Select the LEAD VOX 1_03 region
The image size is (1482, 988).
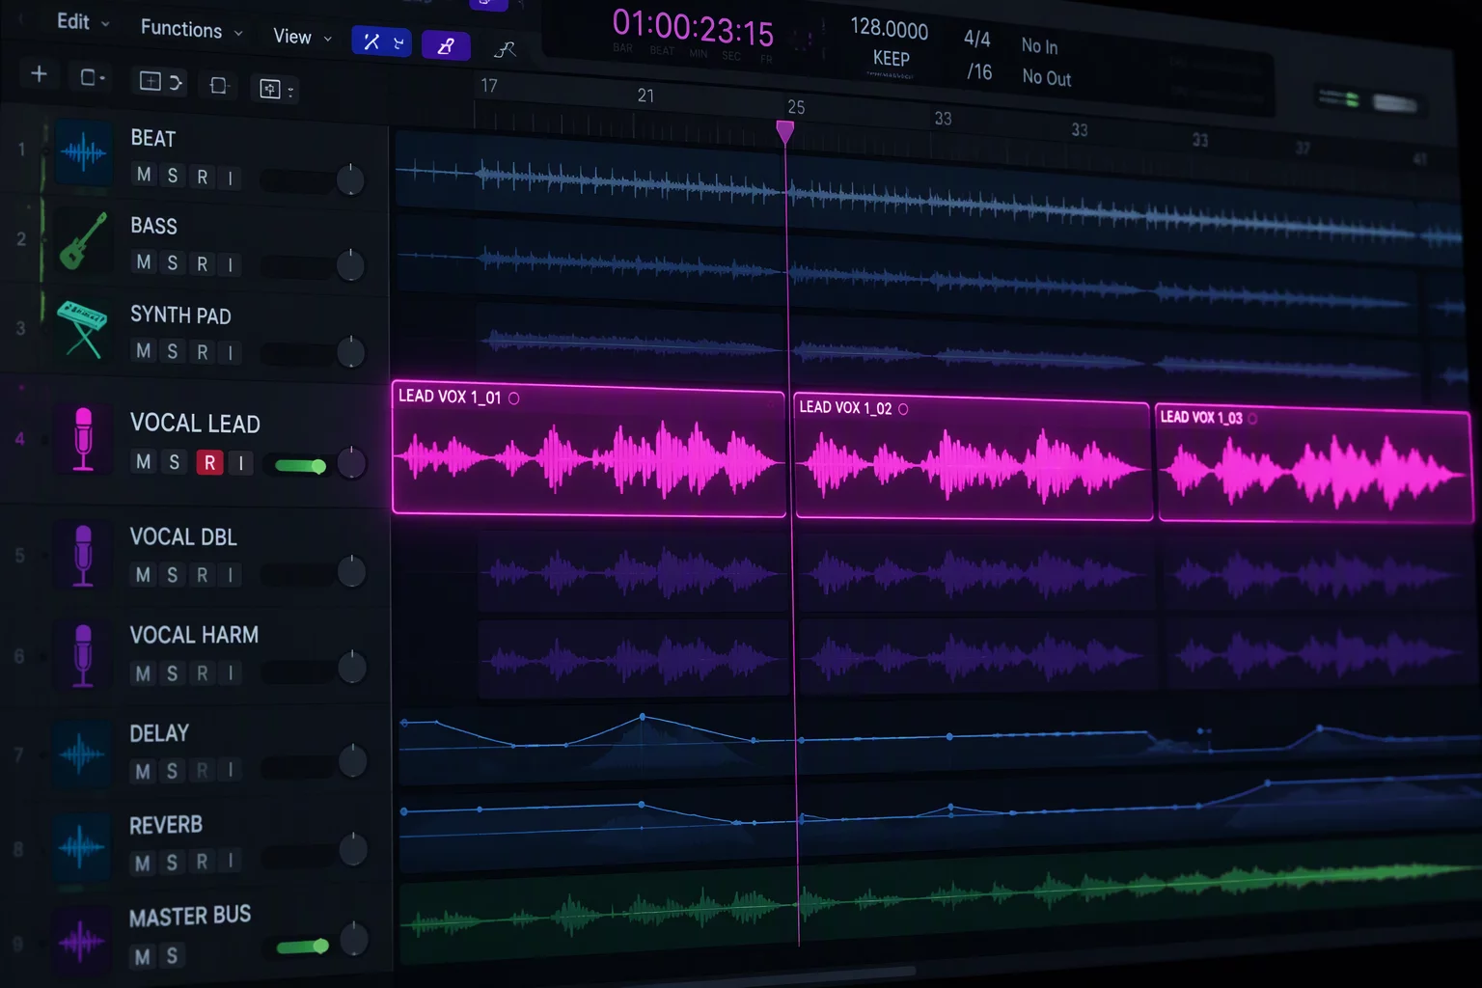tap(1315, 463)
